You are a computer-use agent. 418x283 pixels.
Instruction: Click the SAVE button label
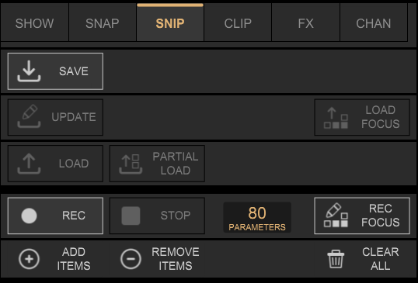[x=74, y=71]
